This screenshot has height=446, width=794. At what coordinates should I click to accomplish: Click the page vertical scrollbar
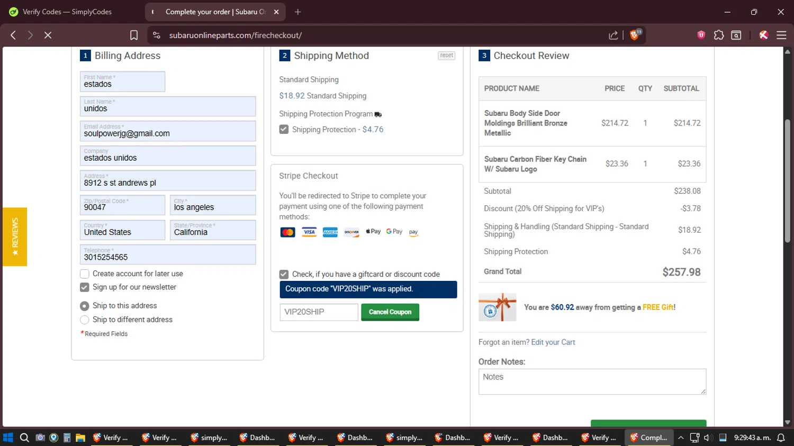click(x=787, y=181)
